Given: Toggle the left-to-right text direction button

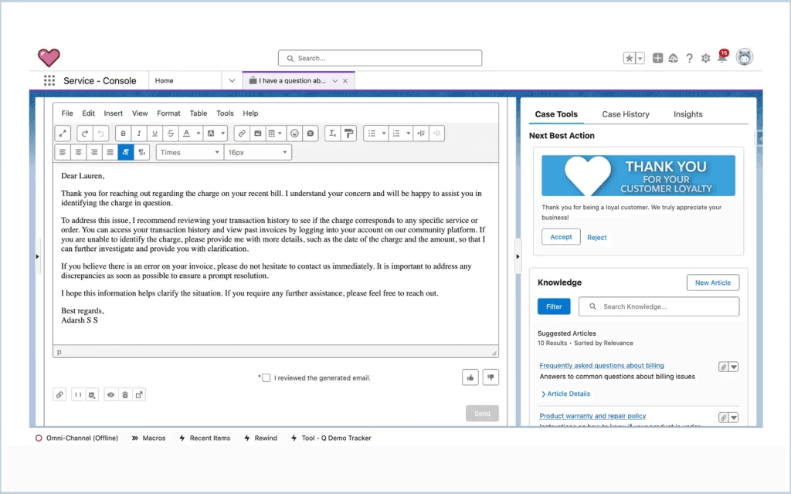Looking at the screenshot, I should 126,152.
